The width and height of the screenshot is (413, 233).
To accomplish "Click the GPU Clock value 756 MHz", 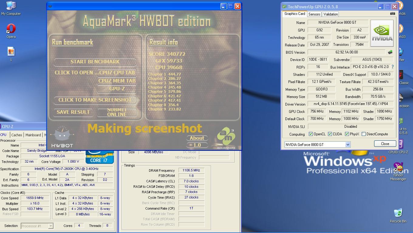I will tap(317, 111).
